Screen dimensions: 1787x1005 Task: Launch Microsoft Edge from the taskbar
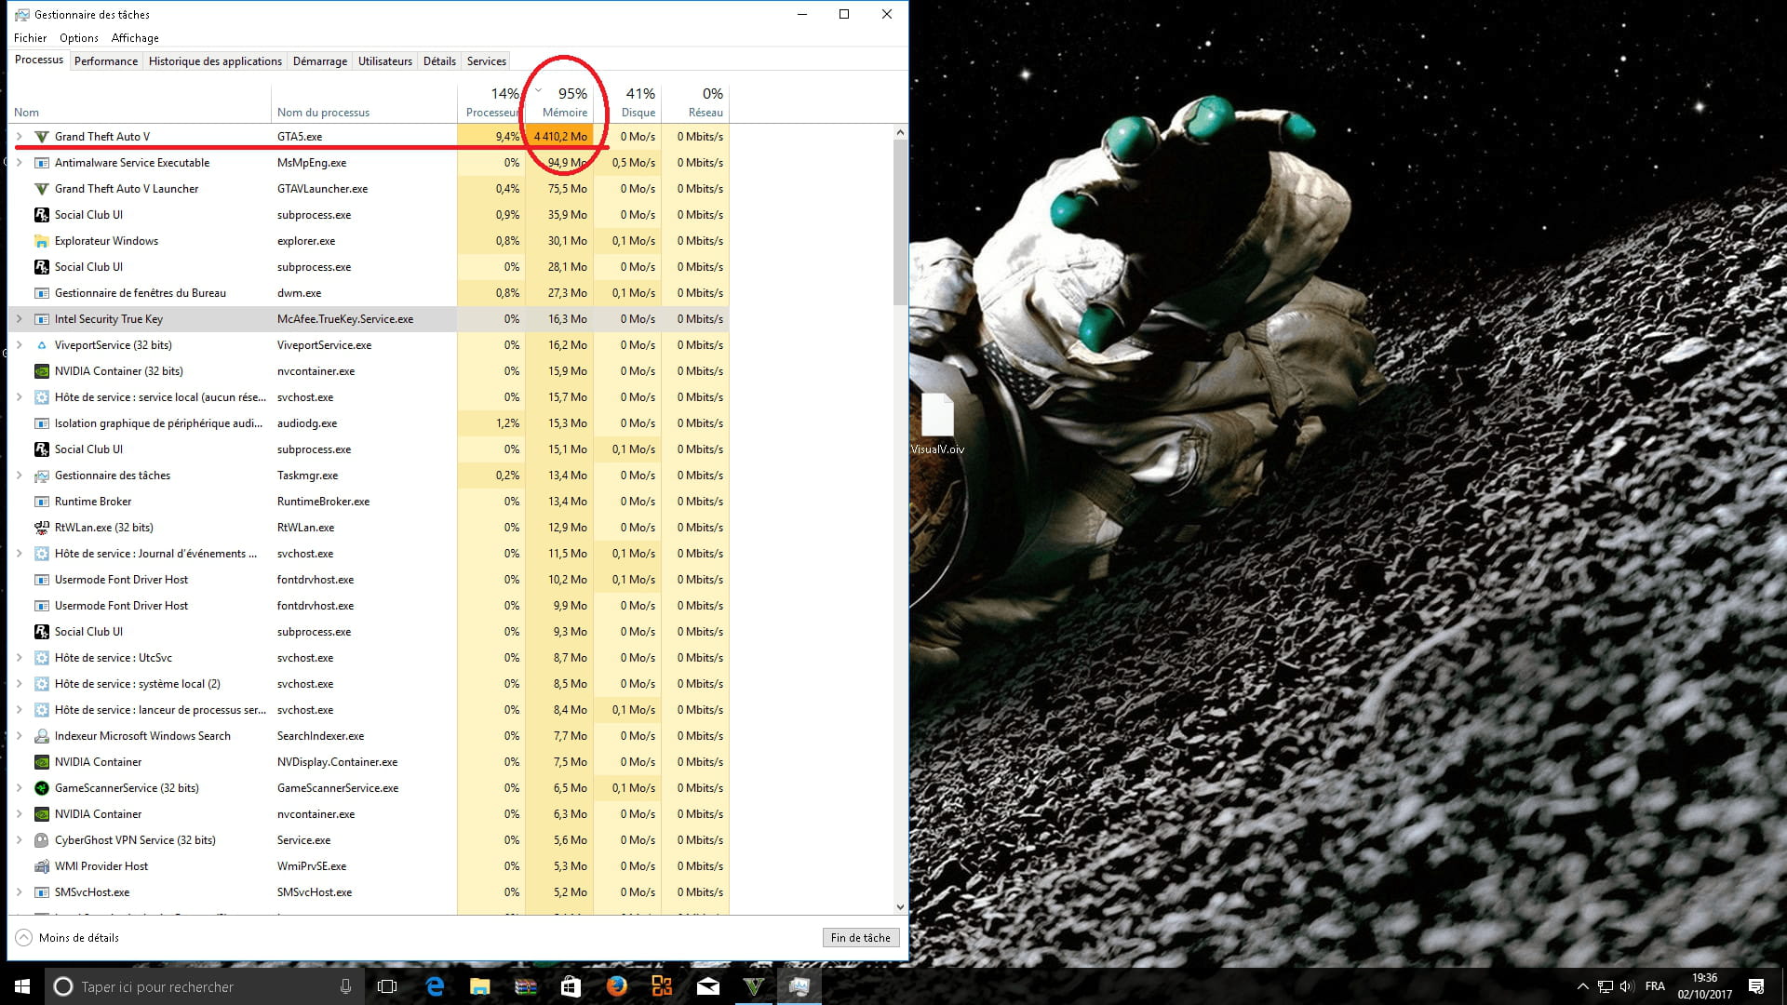pos(435,986)
